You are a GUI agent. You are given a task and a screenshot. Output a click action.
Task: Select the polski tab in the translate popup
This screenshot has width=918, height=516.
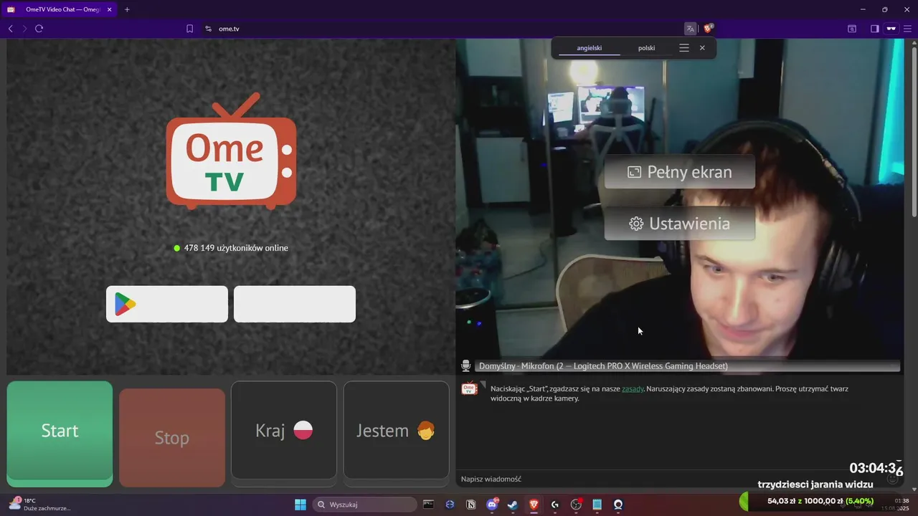tap(646, 48)
